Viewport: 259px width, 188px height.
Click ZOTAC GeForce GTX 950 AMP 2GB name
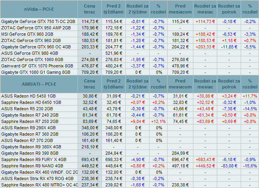[x=36, y=28]
